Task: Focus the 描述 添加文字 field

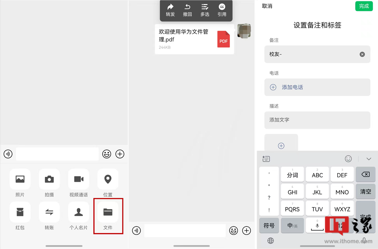Action: (317, 120)
